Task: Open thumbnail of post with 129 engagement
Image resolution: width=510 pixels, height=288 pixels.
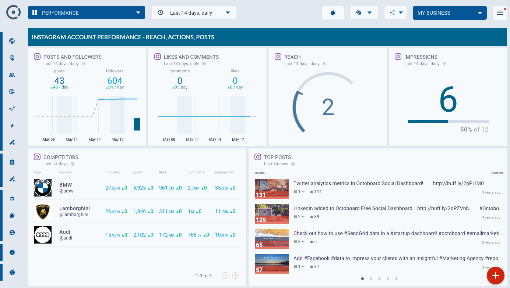Action: 272,213
